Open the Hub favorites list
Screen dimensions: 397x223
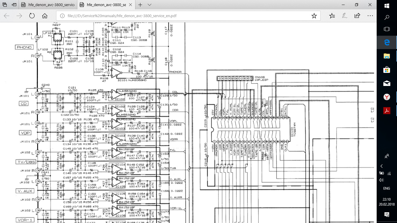(x=332, y=16)
